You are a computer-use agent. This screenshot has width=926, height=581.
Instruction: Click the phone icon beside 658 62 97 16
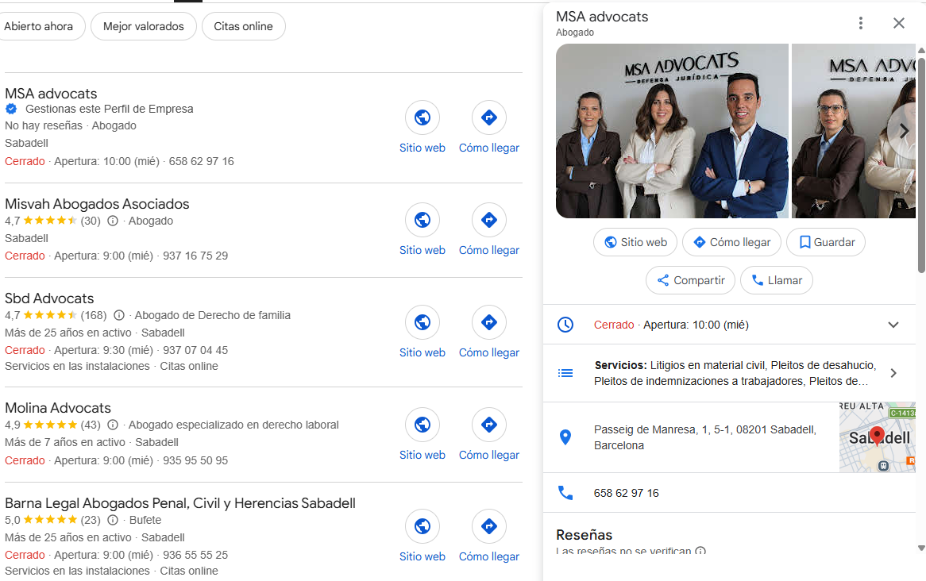[x=565, y=493]
